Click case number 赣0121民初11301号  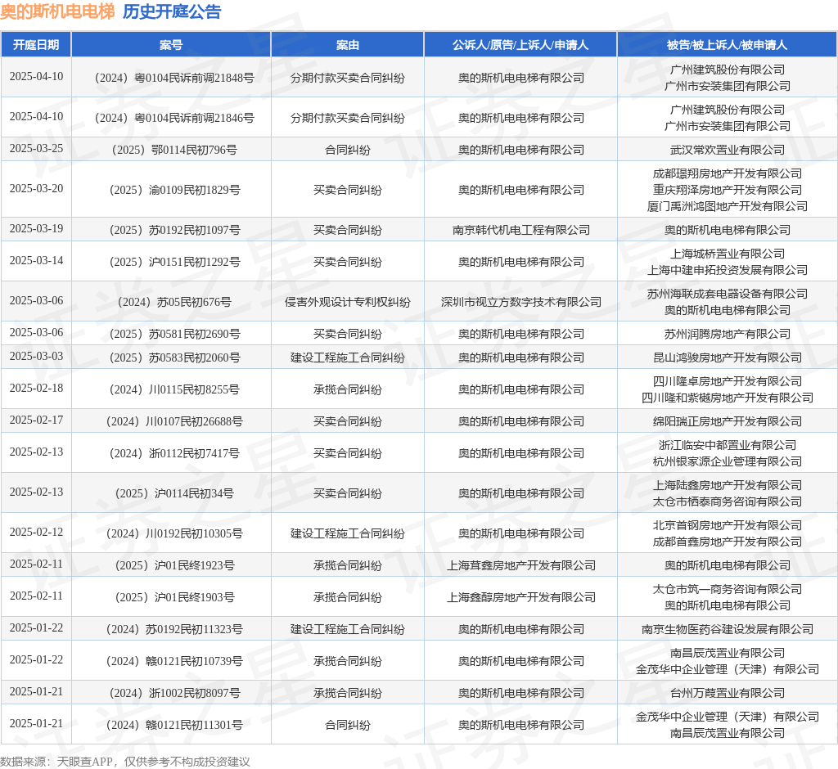(x=174, y=725)
